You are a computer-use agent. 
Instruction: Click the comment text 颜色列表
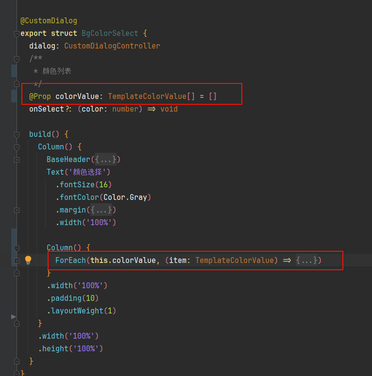coord(57,71)
